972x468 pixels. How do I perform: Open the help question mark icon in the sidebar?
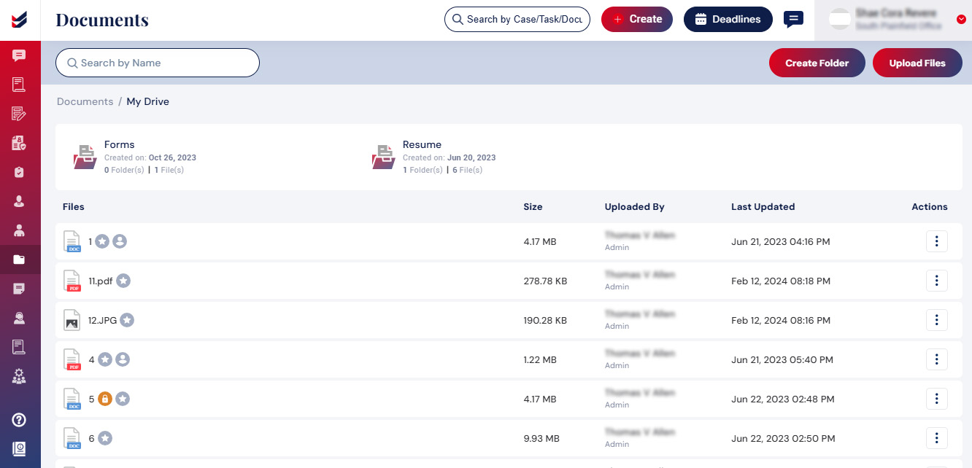click(20, 420)
